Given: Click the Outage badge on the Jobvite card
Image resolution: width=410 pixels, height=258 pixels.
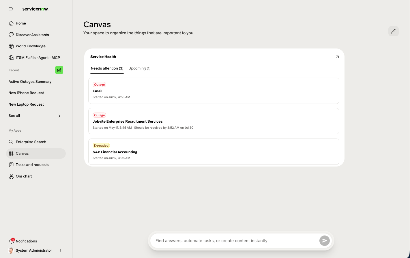Looking at the screenshot, I should point(99,115).
